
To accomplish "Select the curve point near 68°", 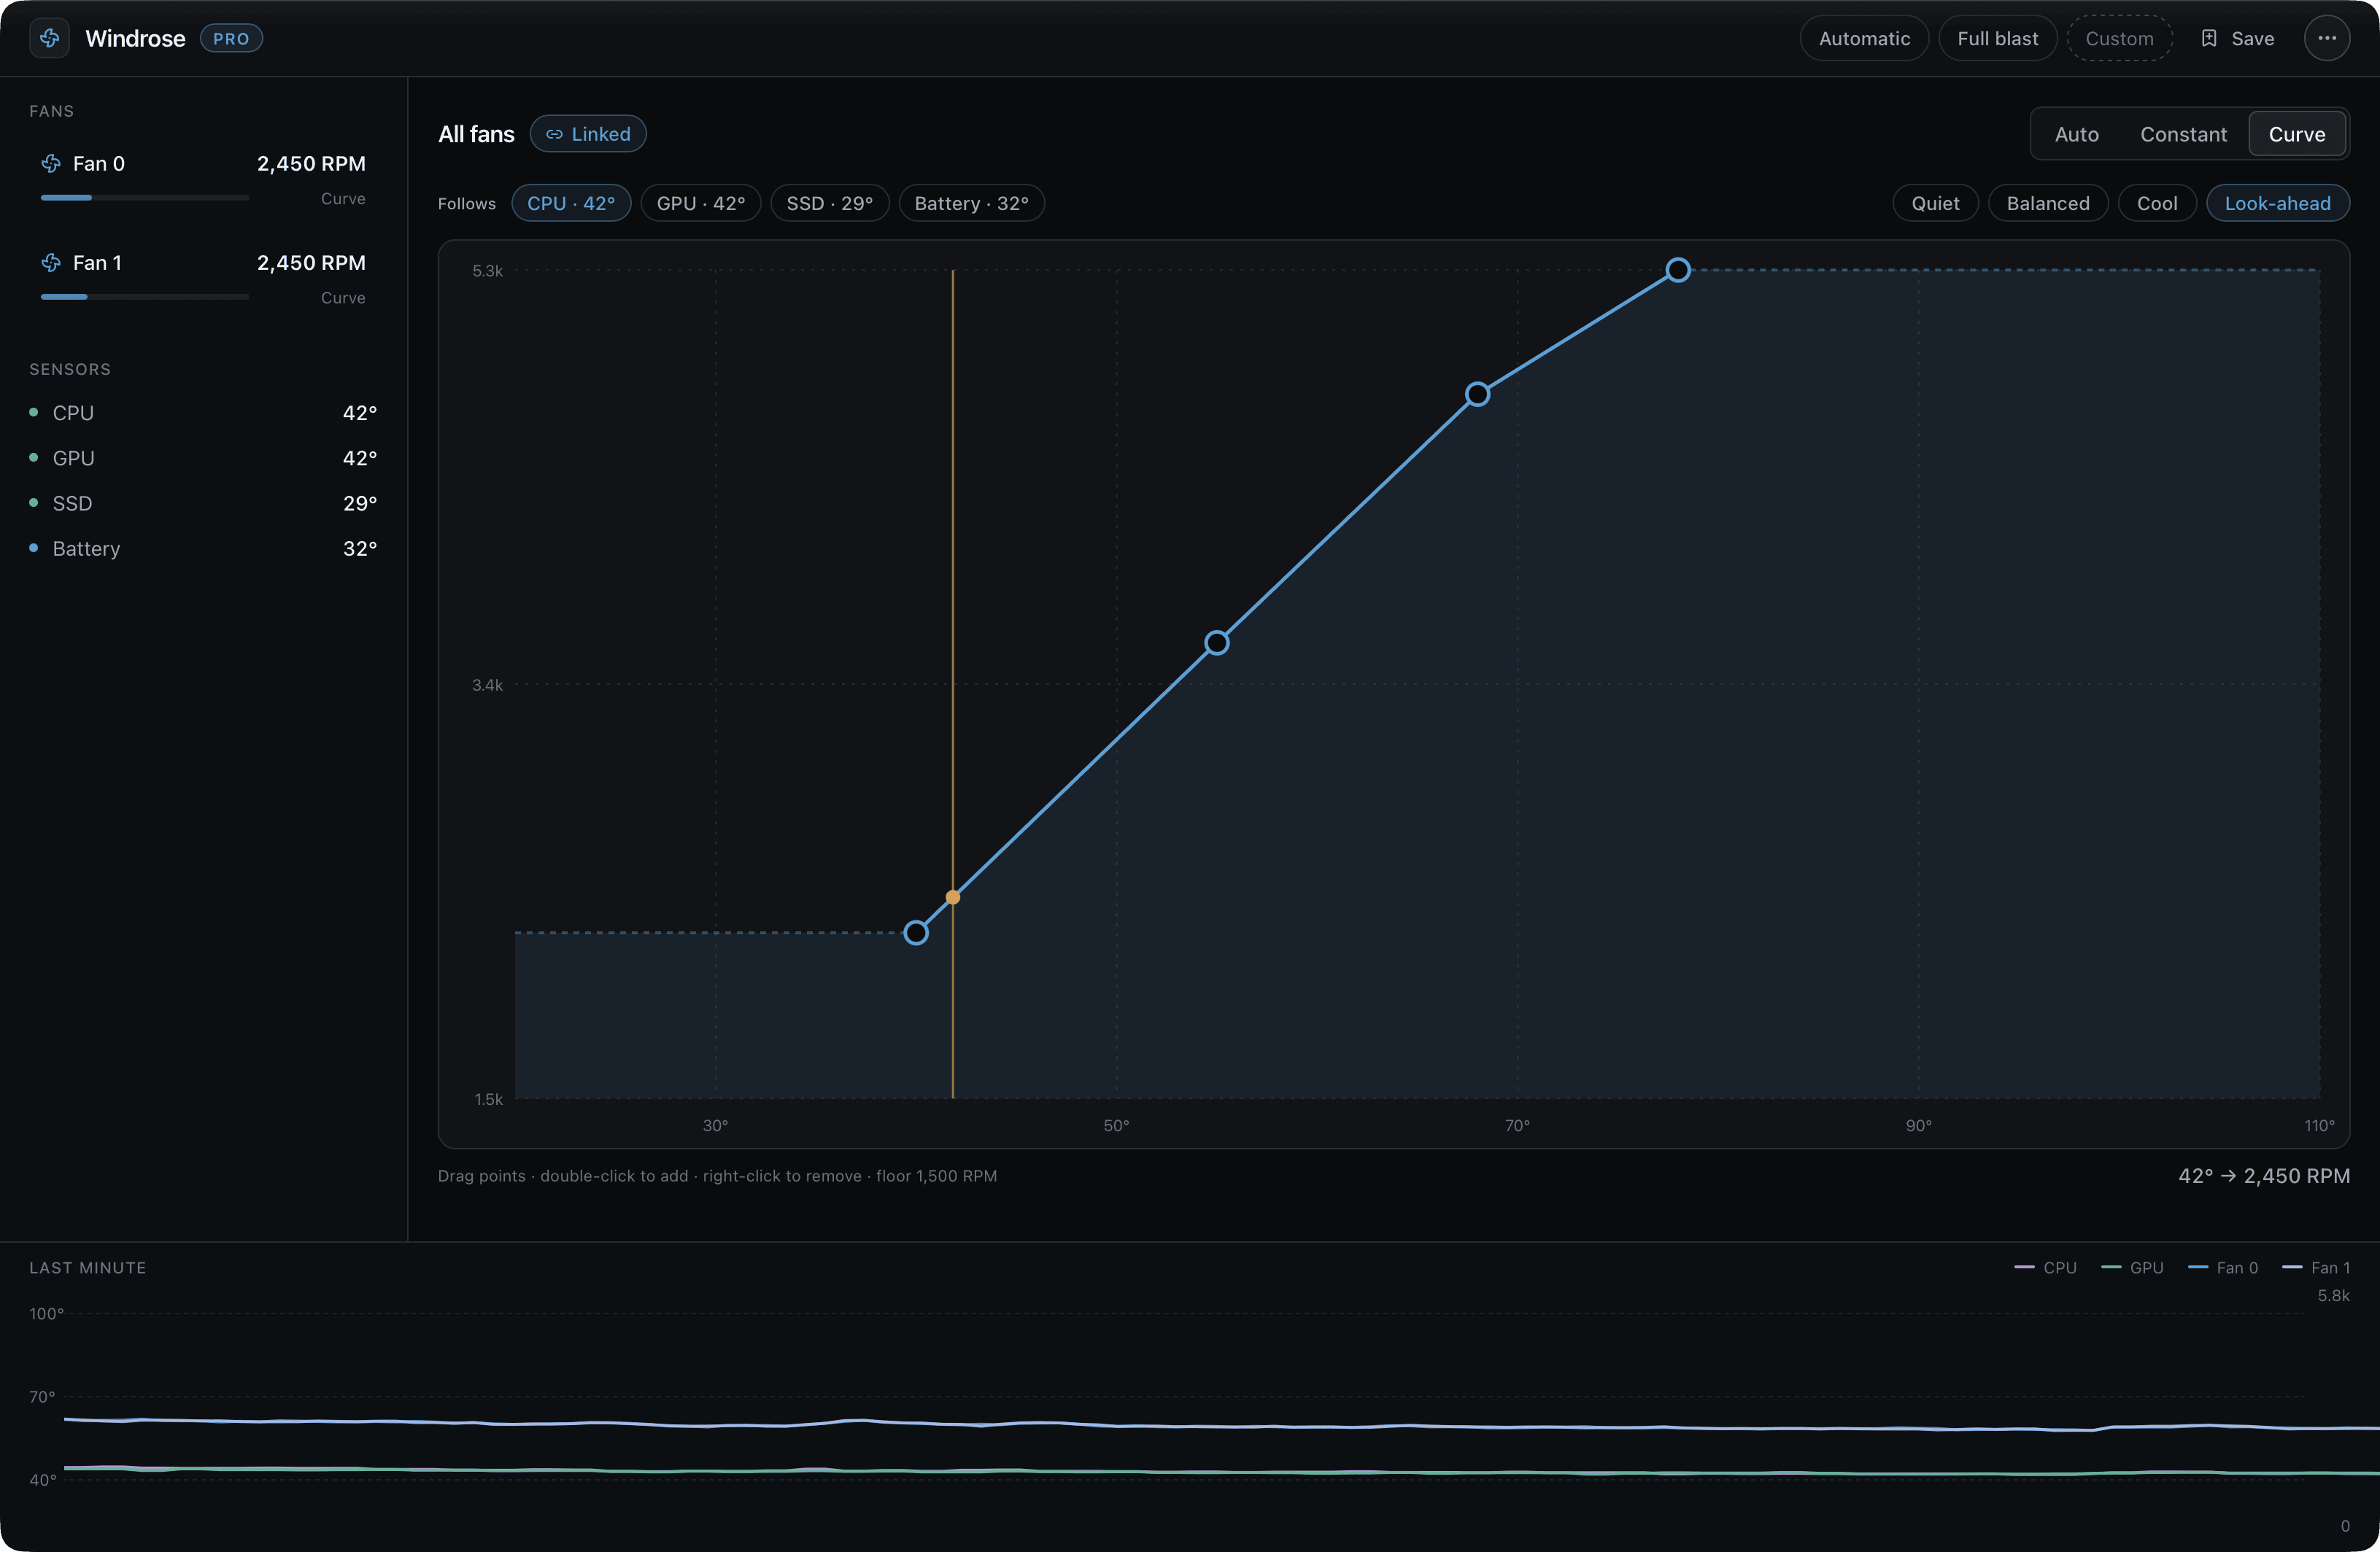I will click(x=1477, y=394).
